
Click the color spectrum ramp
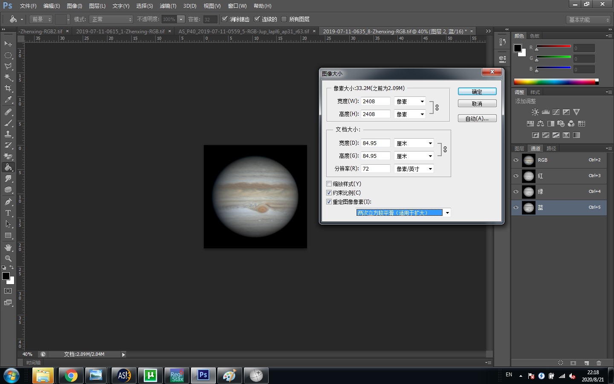(x=554, y=81)
